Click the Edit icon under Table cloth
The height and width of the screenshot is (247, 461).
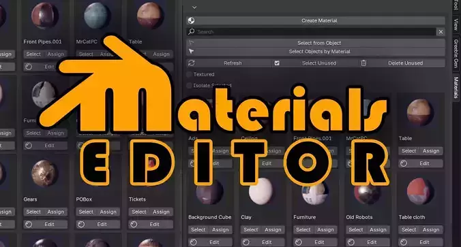(404, 242)
